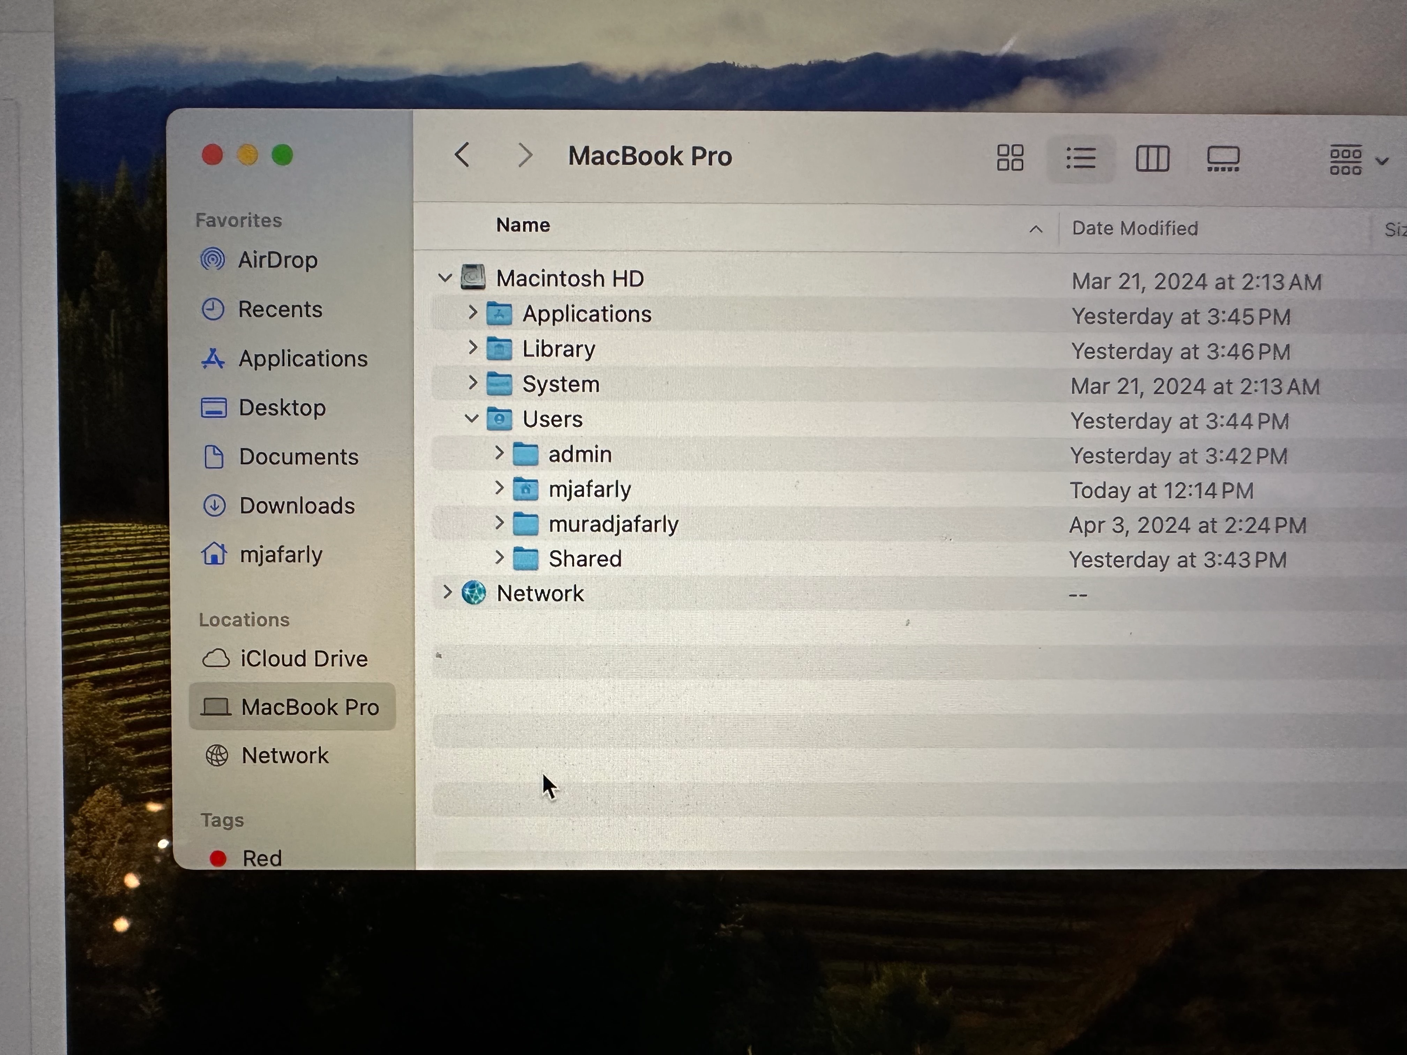Viewport: 1407px width, 1055px height.
Task: Collapse the Users folder row
Action: [471, 418]
